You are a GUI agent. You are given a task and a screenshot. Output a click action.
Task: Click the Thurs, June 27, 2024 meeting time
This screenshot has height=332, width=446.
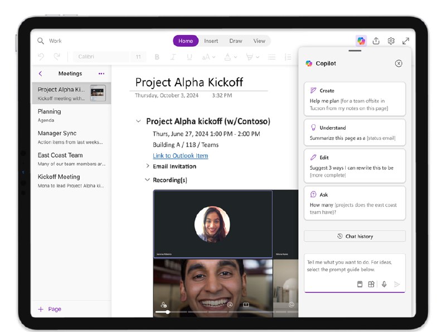click(x=206, y=134)
